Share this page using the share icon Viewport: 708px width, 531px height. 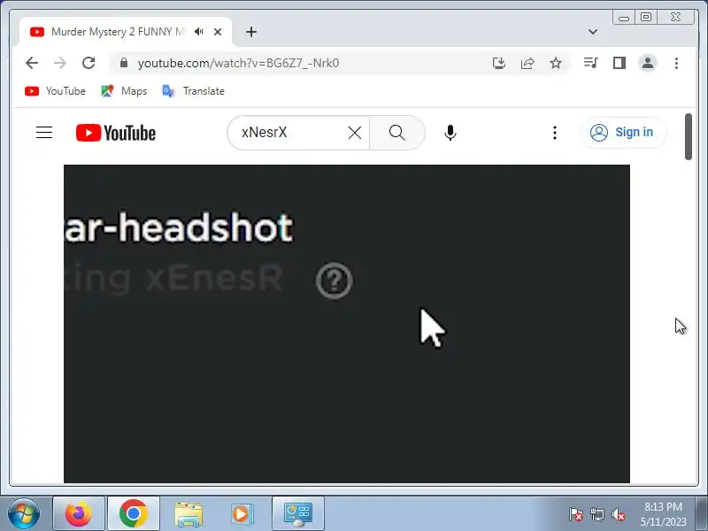coord(527,63)
